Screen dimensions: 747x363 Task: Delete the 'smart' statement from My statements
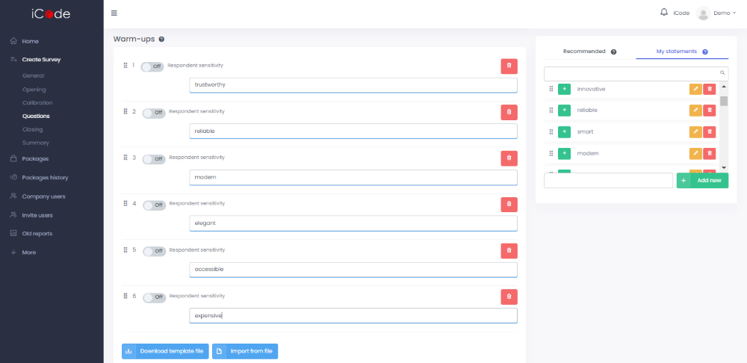[x=709, y=132]
